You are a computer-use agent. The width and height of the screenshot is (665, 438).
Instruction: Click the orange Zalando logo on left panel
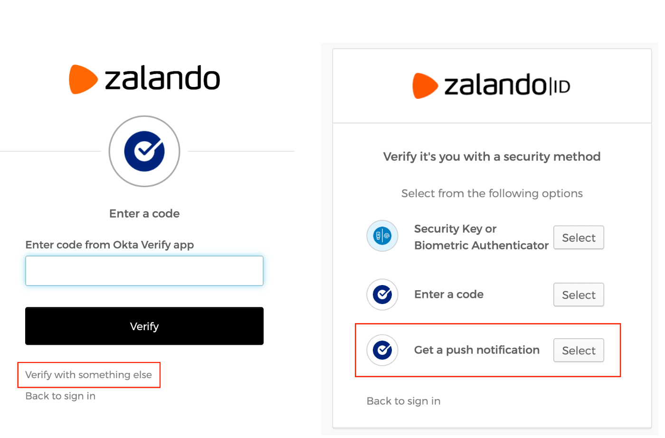(84, 79)
